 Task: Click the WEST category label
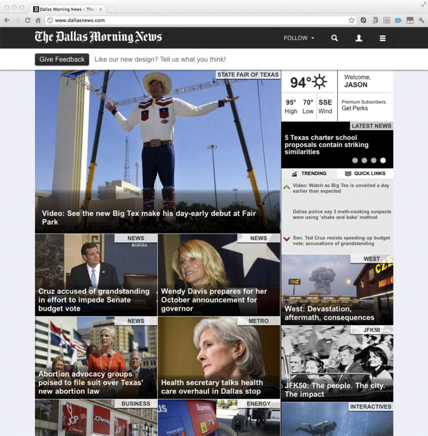[x=371, y=259]
